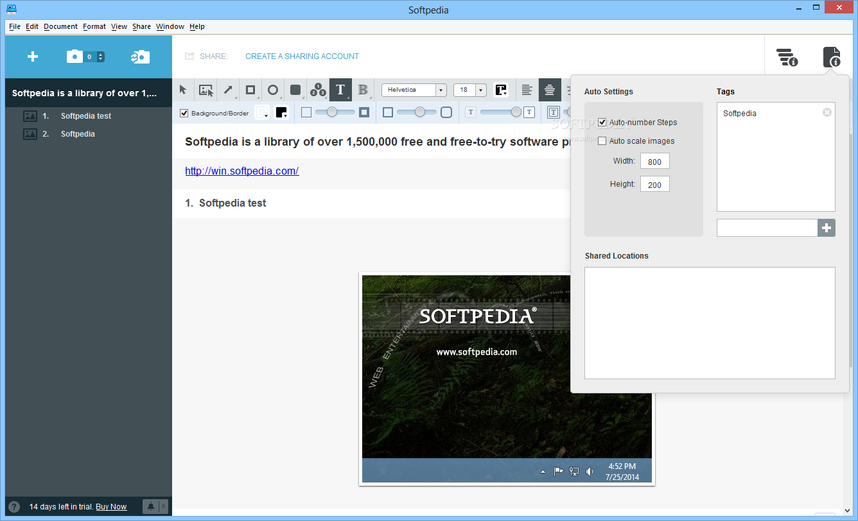Pick the arrow drawing tool
This screenshot has width=858, height=521.
tap(228, 90)
